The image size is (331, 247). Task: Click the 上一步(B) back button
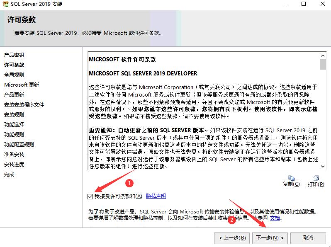tap(232, 238)
